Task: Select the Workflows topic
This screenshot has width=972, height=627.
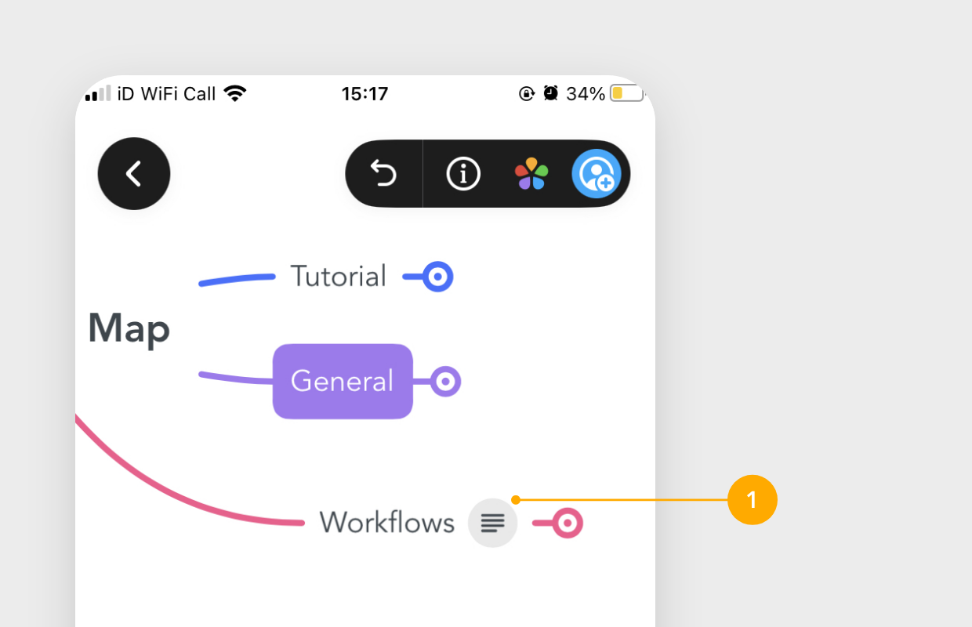Action: coord(387,522)
